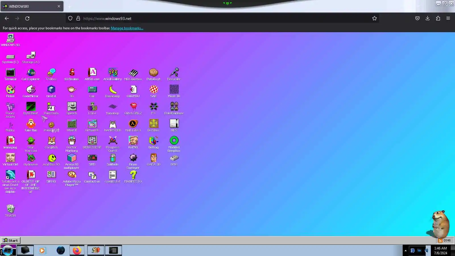Open the DOSBox icon
The width and height of the screenshot is (455, 256).
coord(154,126)
